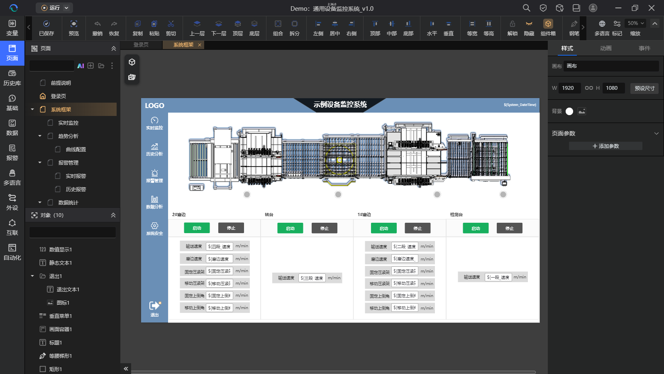Collapse the 系统框架 tree node

pos(32,110)
